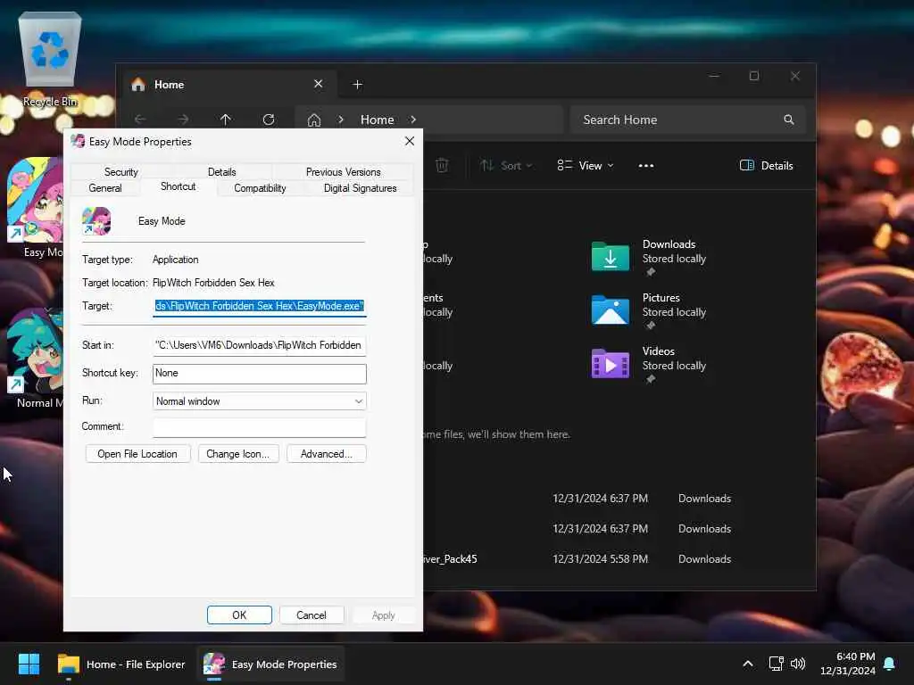Click the Change Icon button
Viewport: 914px width, 685px height.
pos(238,454)
